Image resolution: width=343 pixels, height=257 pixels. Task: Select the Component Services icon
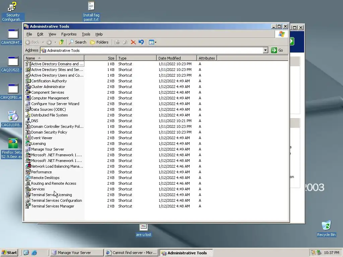[28, 92]
